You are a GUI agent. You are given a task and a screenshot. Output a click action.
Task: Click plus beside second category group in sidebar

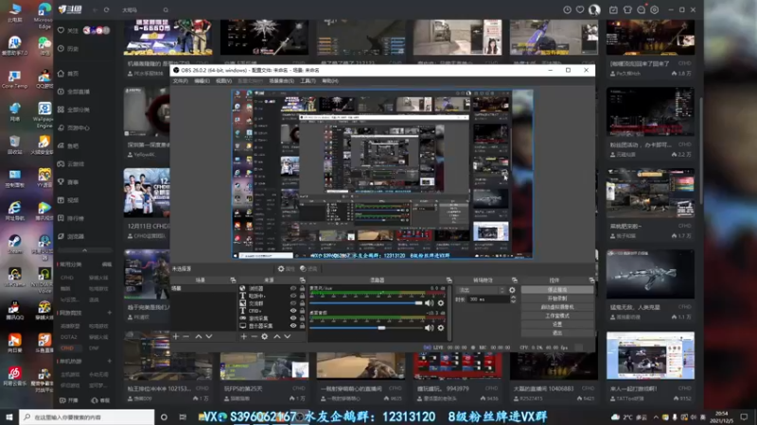coord(109,313)
